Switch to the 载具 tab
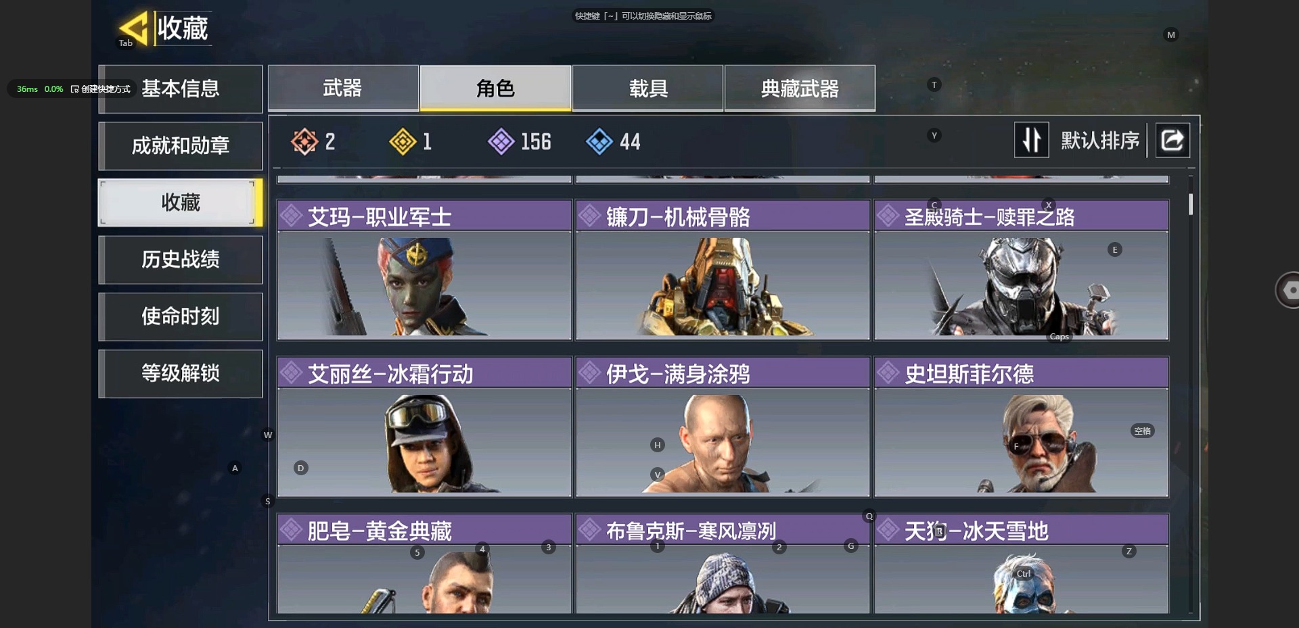The height and width of the screenshot is (628, 1299). click(x=648, y=88)
